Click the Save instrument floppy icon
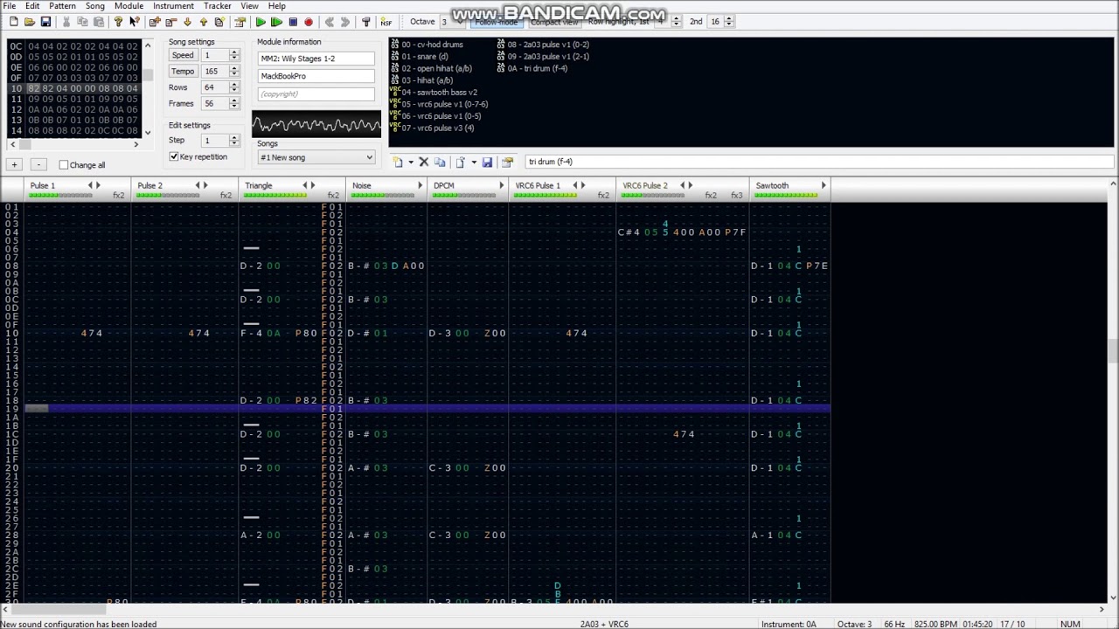1119x629 pixels. point(487,162)
